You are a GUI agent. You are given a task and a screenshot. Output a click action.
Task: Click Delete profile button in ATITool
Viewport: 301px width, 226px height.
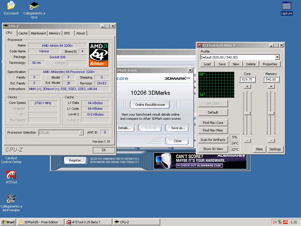[x=251, y=64]
